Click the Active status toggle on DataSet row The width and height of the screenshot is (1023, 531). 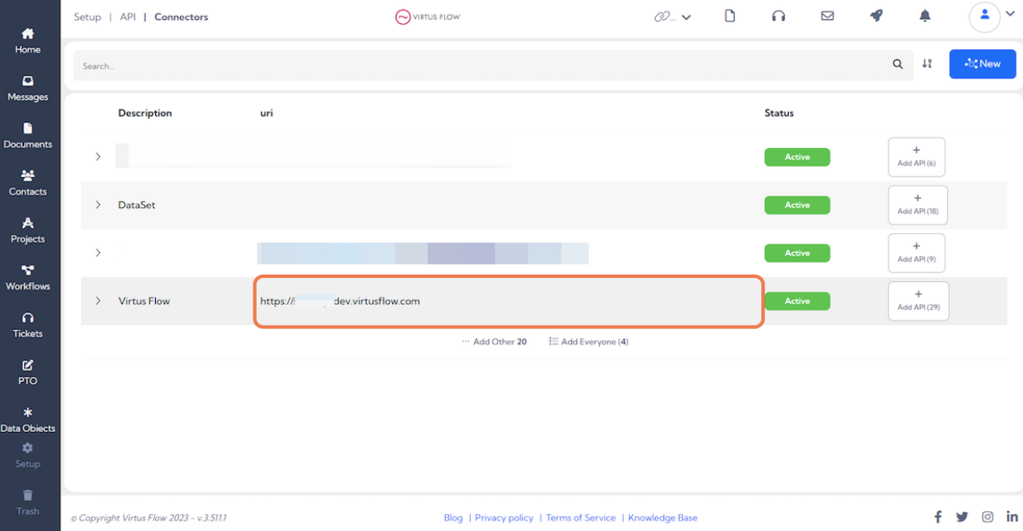[796, 205]
